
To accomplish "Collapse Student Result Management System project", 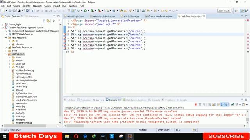I will click(x=3, y=28).
